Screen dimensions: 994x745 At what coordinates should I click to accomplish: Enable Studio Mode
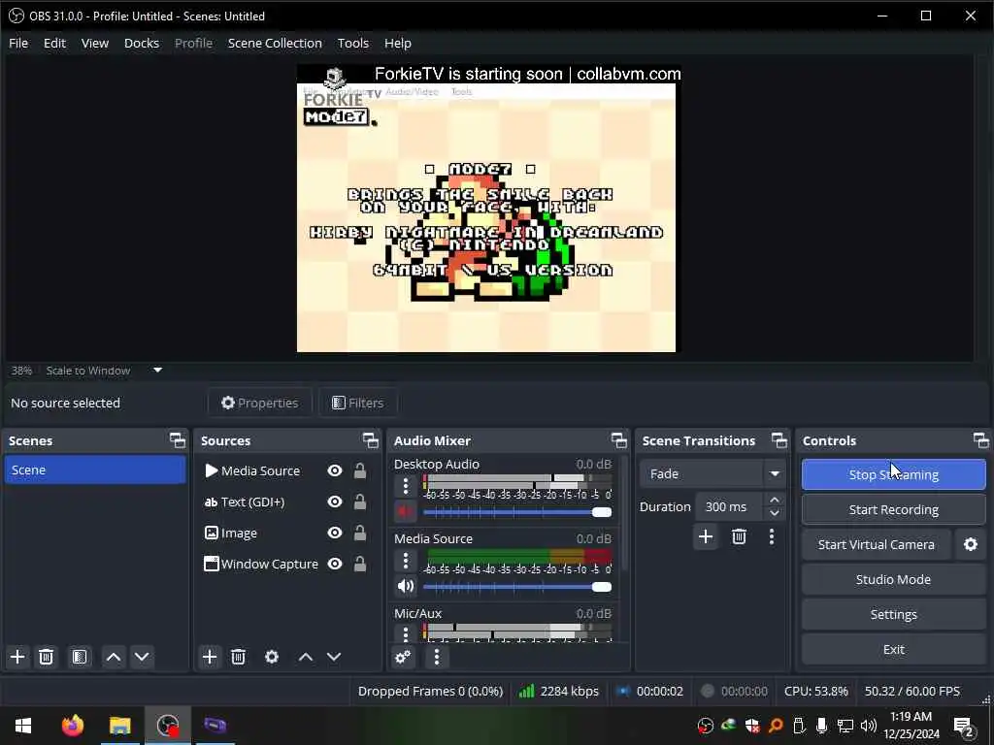click(894, 580)
